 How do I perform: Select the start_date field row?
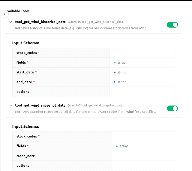pos(26,72)
